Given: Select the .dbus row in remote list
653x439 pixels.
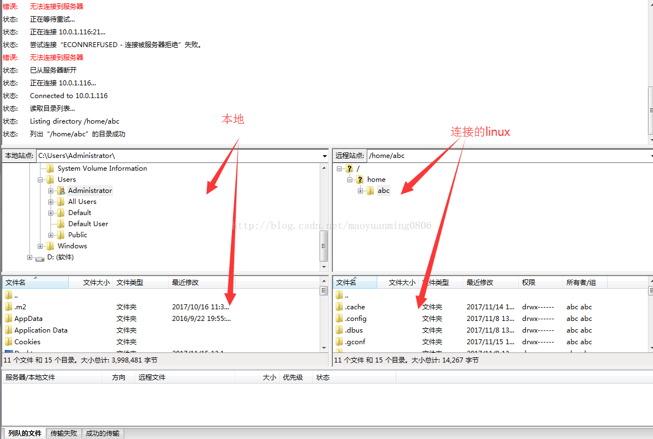Looking at the screenshot, I should (x=490, y=330).
